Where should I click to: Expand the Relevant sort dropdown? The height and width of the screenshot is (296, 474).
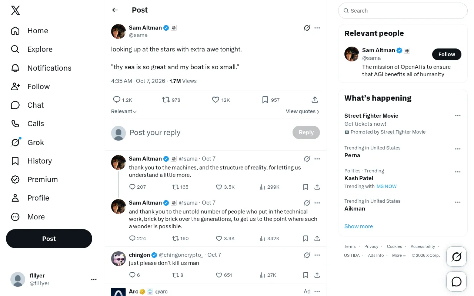tap(124, 111)
